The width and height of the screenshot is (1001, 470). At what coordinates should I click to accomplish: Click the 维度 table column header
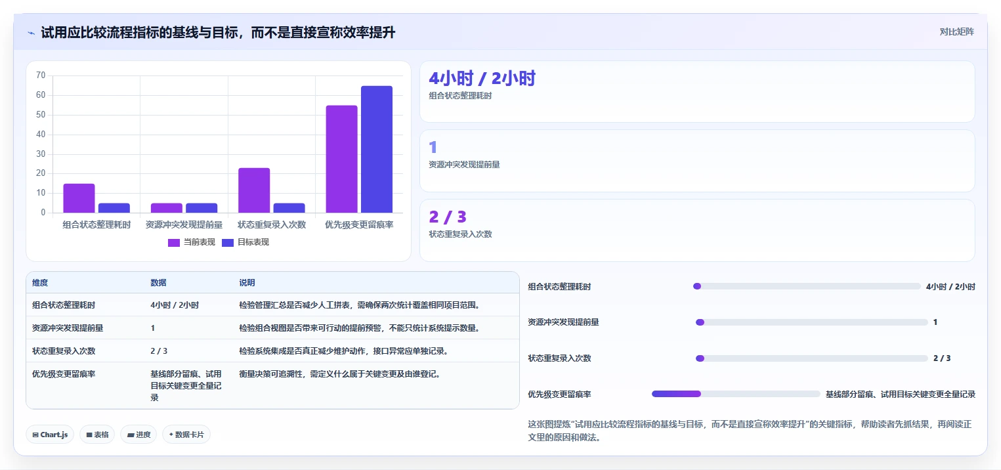40,283
